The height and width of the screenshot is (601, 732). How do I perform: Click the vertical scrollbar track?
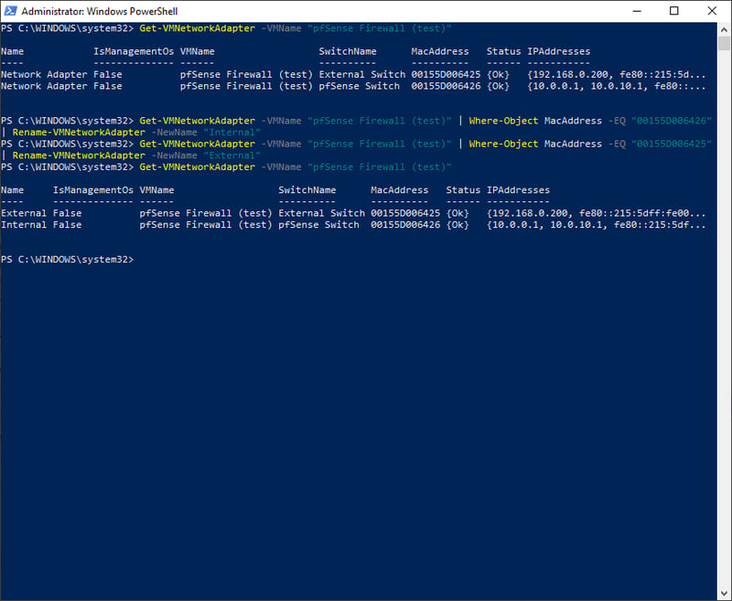click(x=723, y=366)
